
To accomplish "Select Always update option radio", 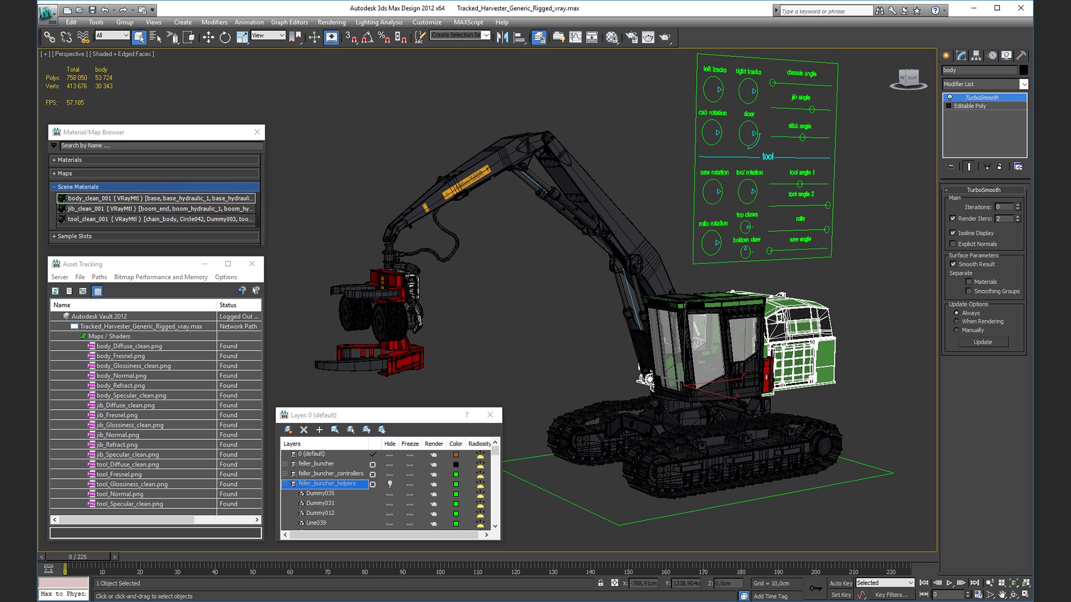I will click(x=957, y=313).
